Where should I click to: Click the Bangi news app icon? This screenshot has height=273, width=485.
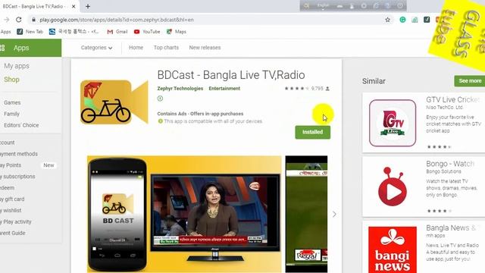pyautogui.click(x=393, y=249)
